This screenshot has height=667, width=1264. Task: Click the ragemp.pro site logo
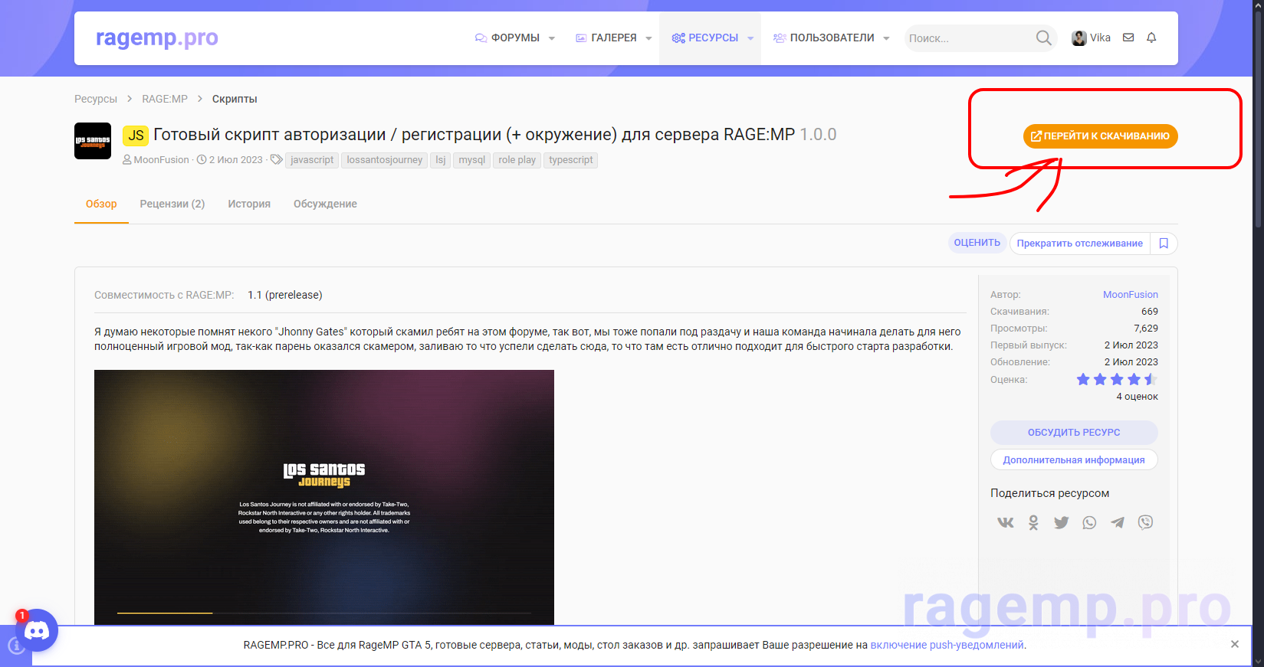click(157, 38)
